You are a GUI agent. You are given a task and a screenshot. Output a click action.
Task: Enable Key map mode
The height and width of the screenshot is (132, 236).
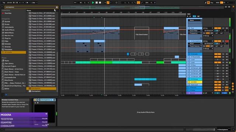pyautogui.click(x=212, y=3)
